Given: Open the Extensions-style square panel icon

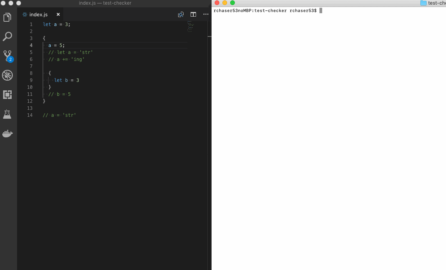Looking at the screenshot, I should tap(8, 95).
